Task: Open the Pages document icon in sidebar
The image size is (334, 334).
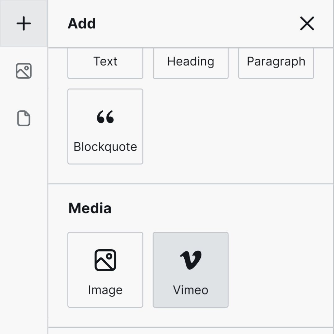Action: pos(24,118)
